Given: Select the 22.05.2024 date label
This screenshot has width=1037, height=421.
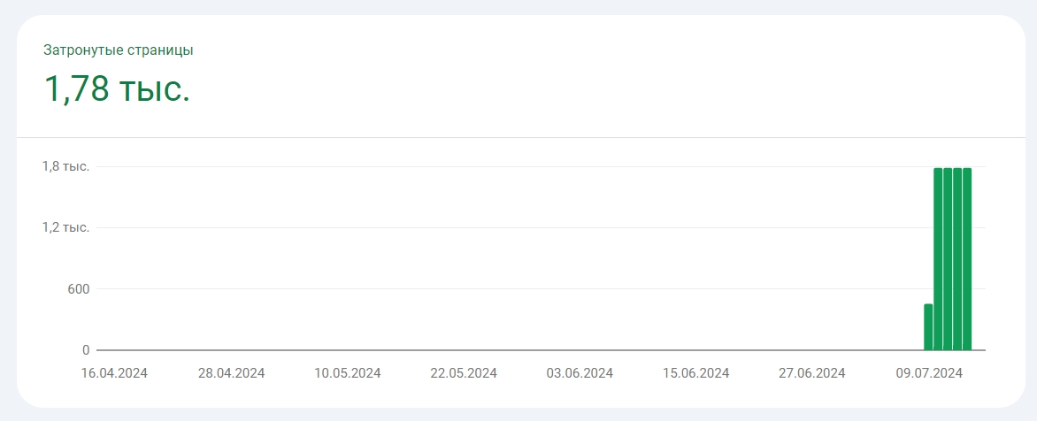Looking at the screenshot, I should click(464, 373).
